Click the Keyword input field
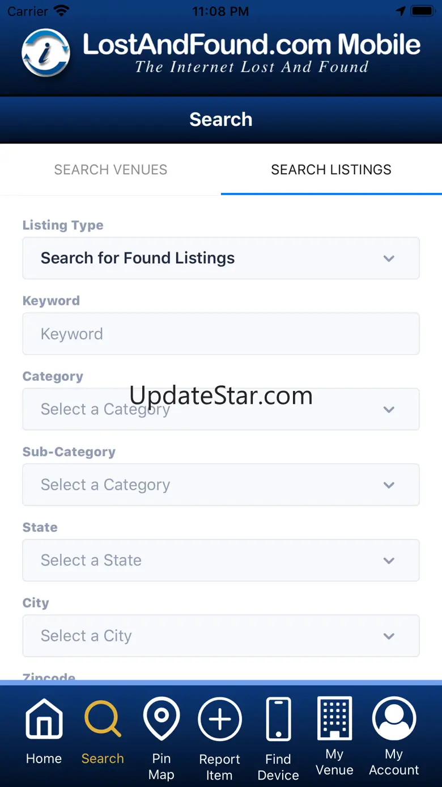The image size is (442, 787). tap(221, 334)
